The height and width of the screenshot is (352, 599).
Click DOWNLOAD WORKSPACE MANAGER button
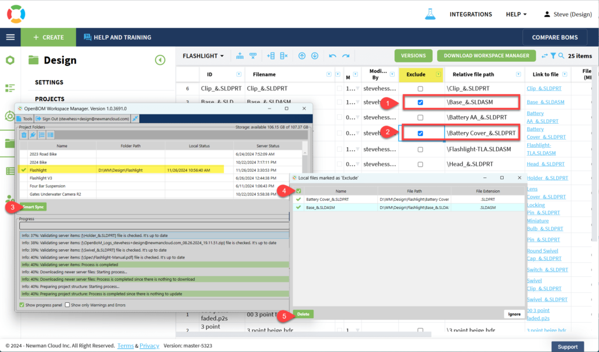486,55
